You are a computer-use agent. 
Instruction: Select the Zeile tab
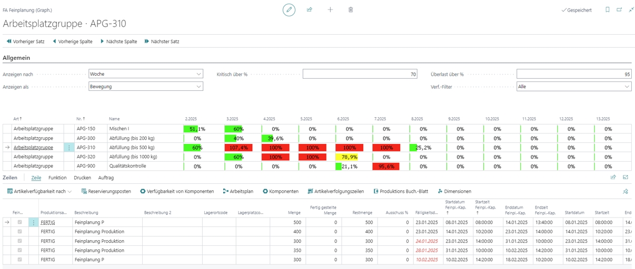click(36, 178)
